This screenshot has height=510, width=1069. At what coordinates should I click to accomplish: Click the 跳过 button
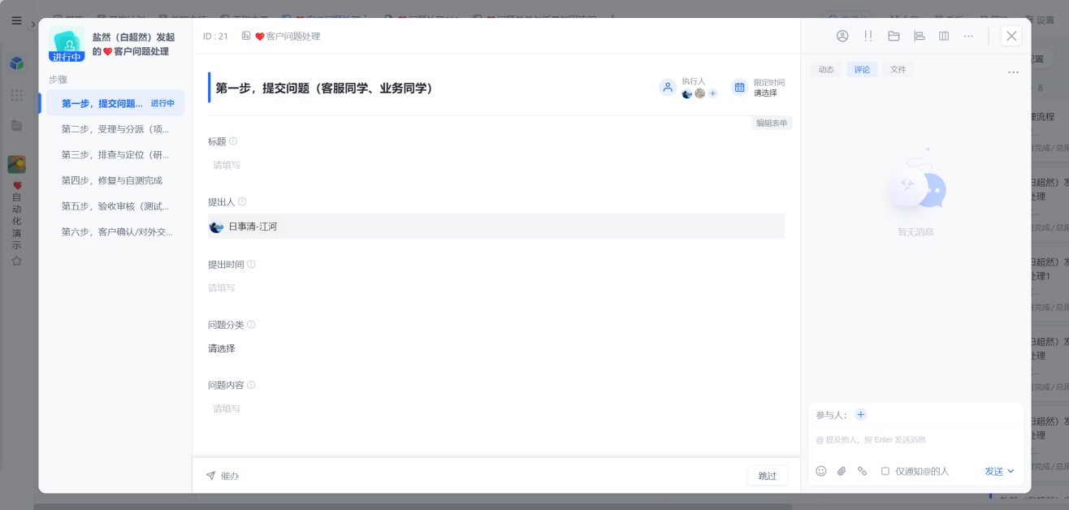pos(768,476)
